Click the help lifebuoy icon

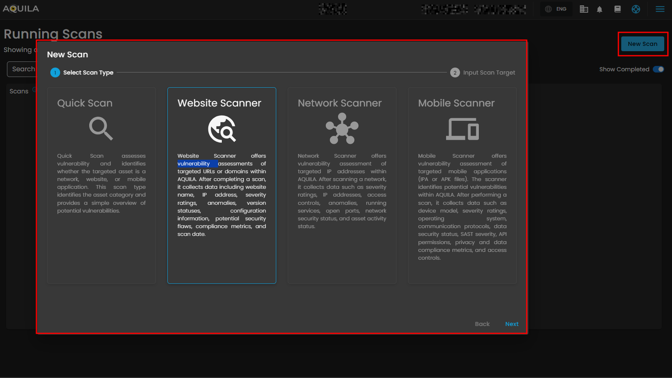636,9
